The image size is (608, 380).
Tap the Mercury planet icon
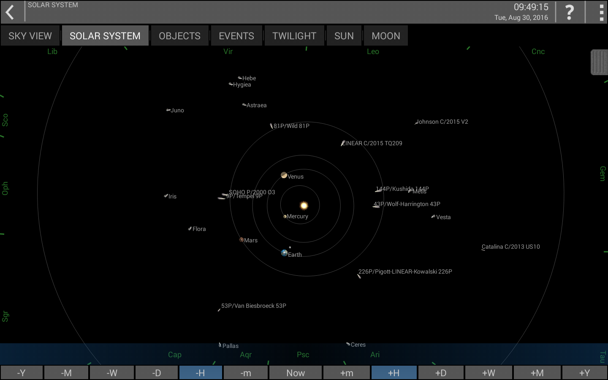[x=285, y=216]
